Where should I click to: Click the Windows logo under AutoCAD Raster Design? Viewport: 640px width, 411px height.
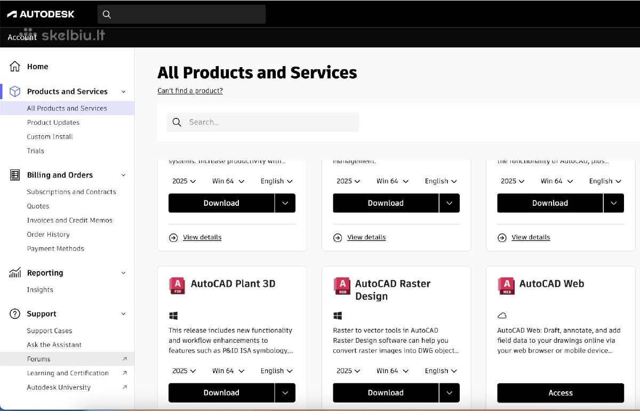tap(338, 316)
